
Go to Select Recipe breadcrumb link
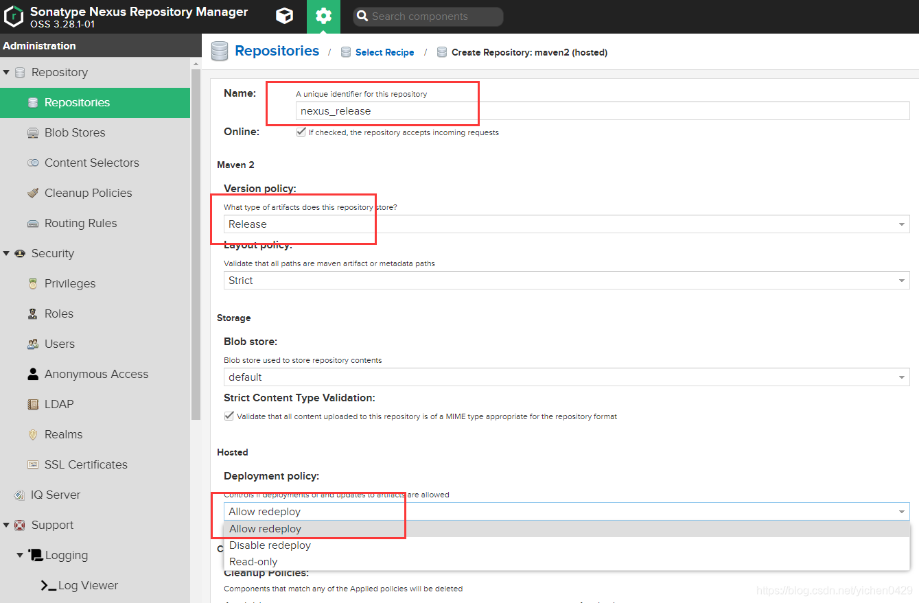384,52
